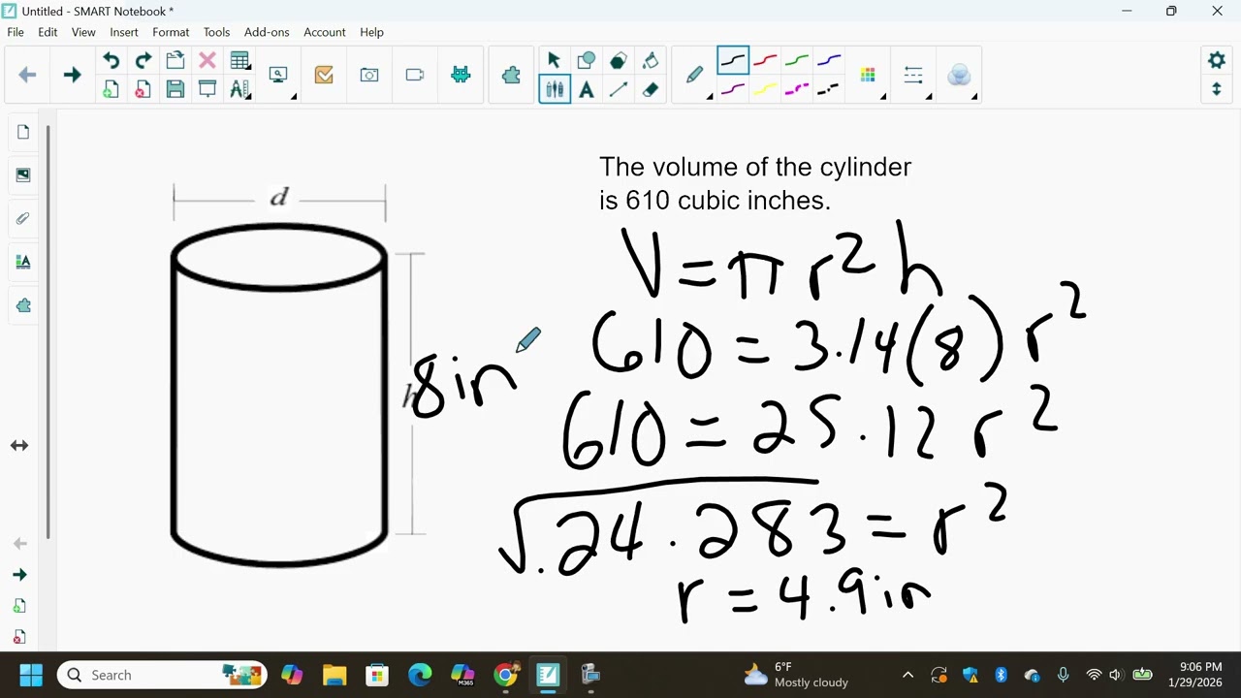Click the taskbar Search box

coord(162,675)
